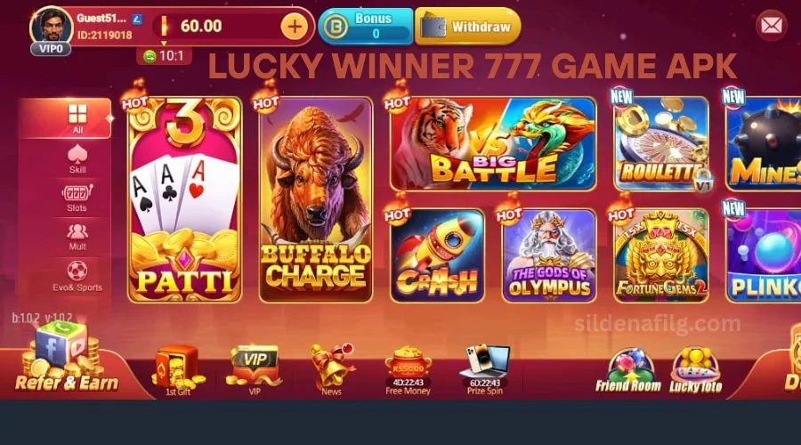Select the Skill category tab
The height and width of the screenshot is (445, 801).
(77, 159)
